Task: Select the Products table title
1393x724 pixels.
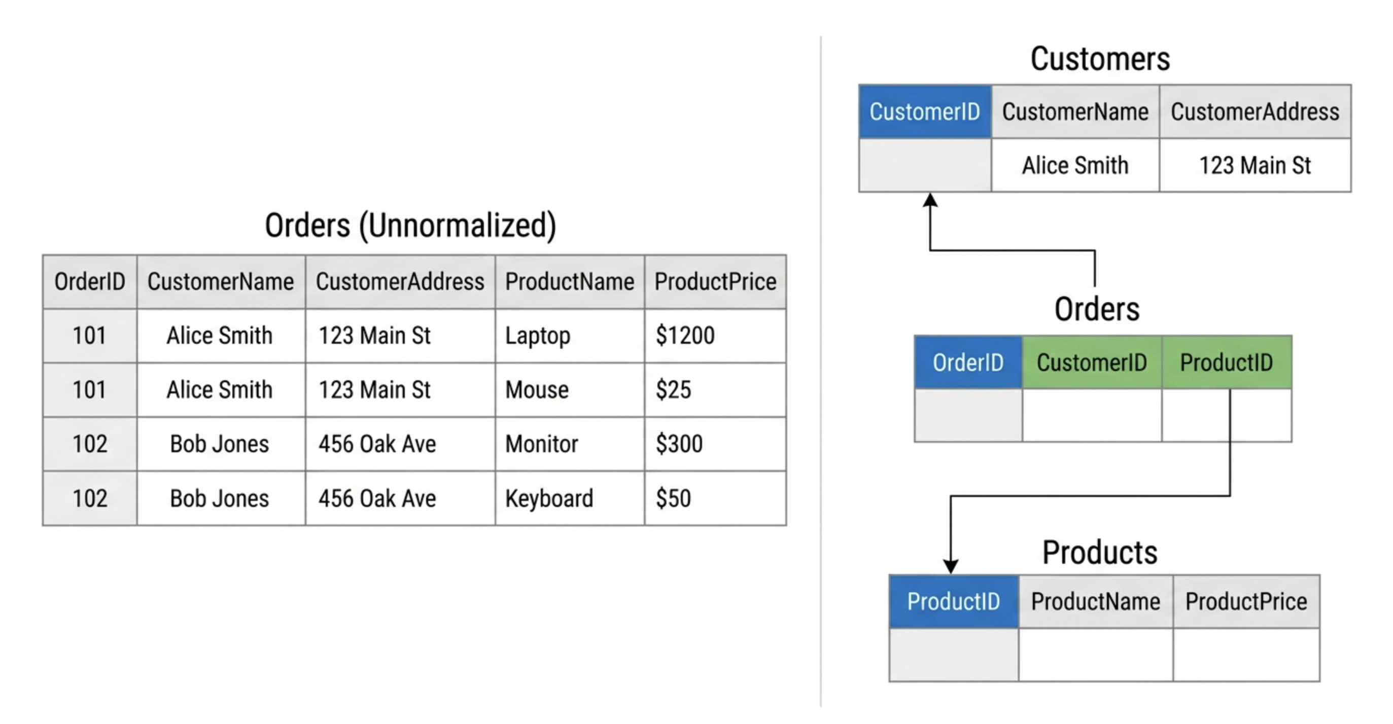Action: 1099,552
